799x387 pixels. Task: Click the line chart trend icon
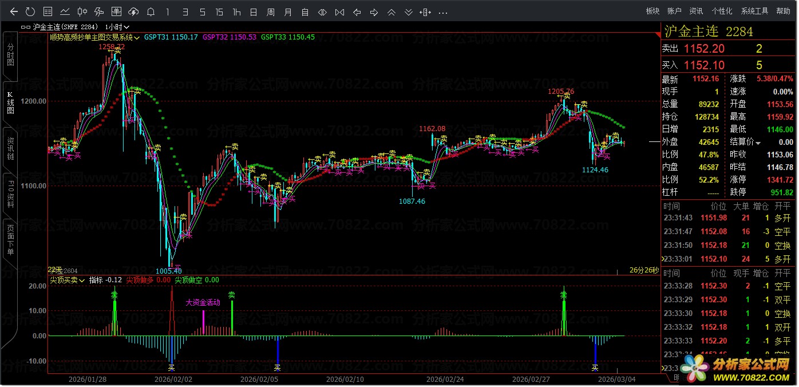click(x=65, y=11)
